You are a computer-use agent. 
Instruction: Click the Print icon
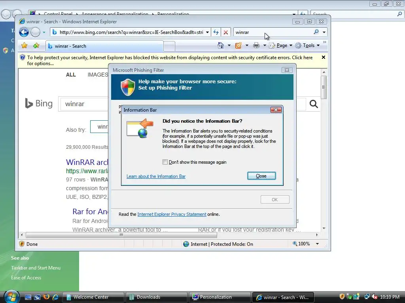[x=256, y=46]
